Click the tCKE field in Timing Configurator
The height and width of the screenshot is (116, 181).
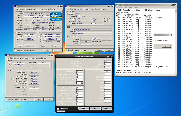108,74
